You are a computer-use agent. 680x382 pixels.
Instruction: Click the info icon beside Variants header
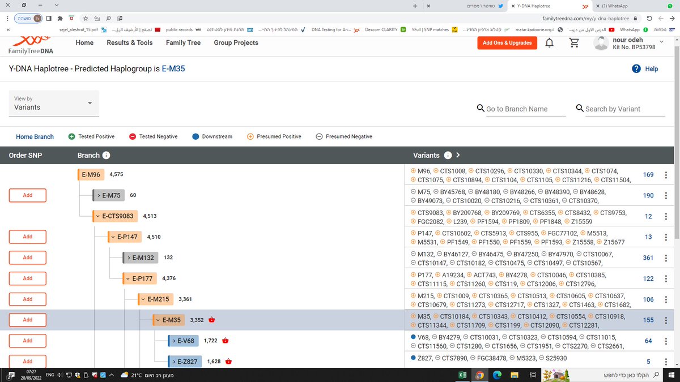[448, 156]
